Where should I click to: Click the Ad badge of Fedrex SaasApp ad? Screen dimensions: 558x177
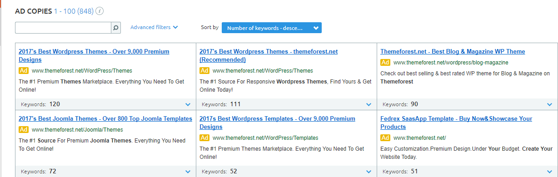[x=385, y=138]
